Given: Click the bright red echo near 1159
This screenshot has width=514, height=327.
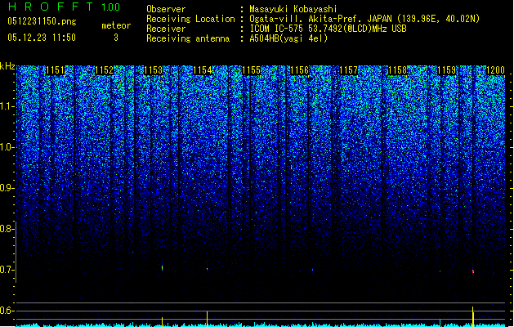Looking at the screenshot, I should click(x=472, y=271).
